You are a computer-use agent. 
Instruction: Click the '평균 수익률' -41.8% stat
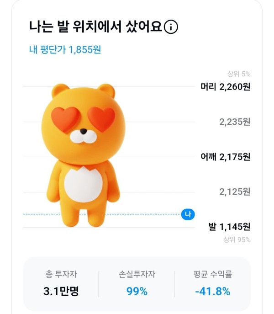tap(213, 283)
